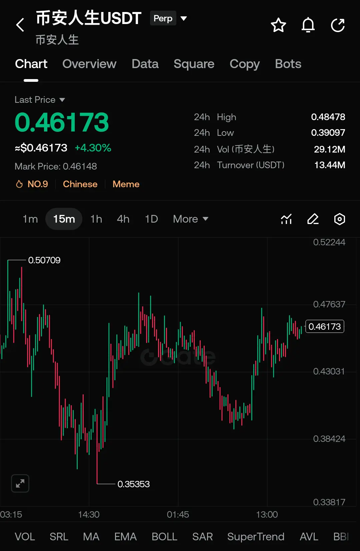Tap the share arrow icon
The width and height of the screenshot is (360, 551).
tap(338, 25)
